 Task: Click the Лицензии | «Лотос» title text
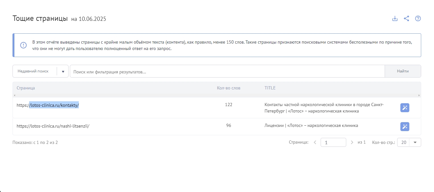[311, 126]
